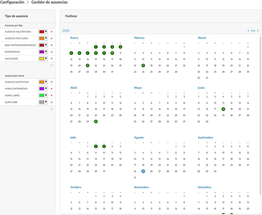
Task: Delete the ENFERMEDAD row with red X
Action: point(52,52)
